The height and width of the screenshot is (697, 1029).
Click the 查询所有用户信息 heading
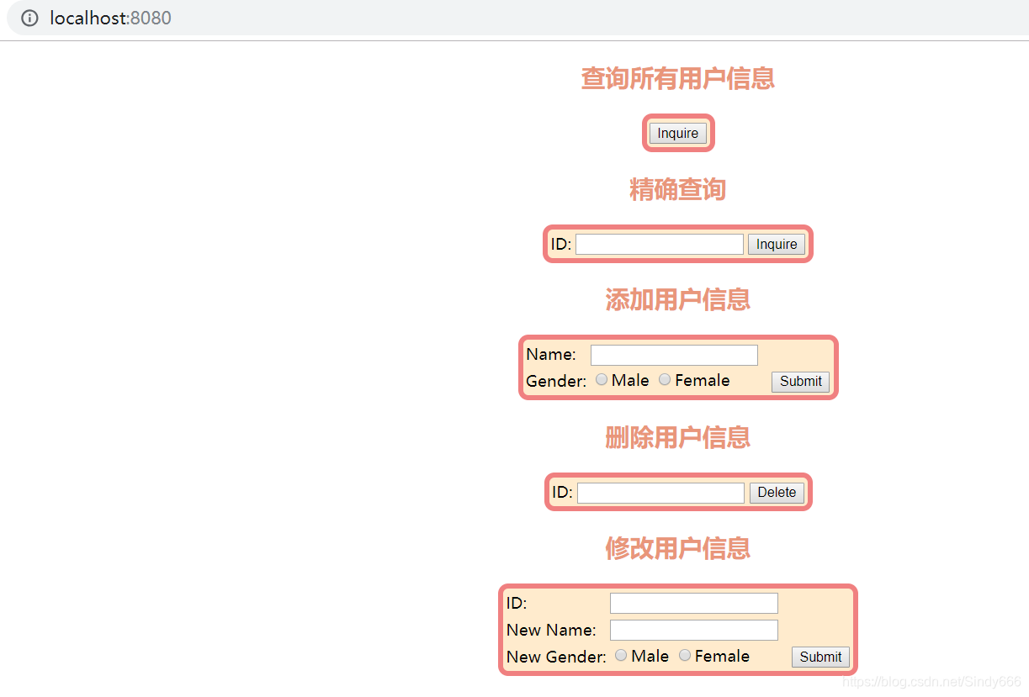[x=677, y=78]
